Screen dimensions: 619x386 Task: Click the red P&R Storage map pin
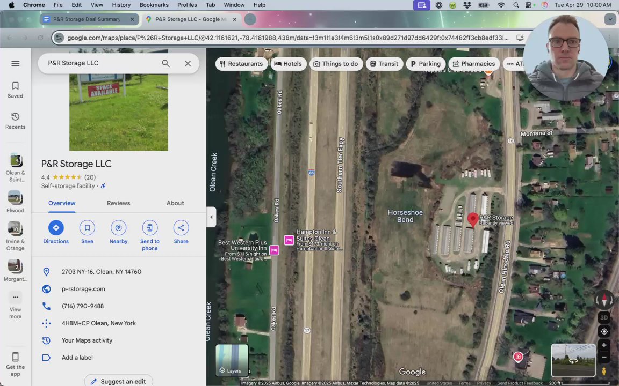pos(473,219)
